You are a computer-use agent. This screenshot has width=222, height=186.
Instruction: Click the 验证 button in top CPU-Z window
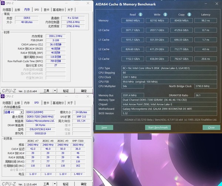[66, 91]
